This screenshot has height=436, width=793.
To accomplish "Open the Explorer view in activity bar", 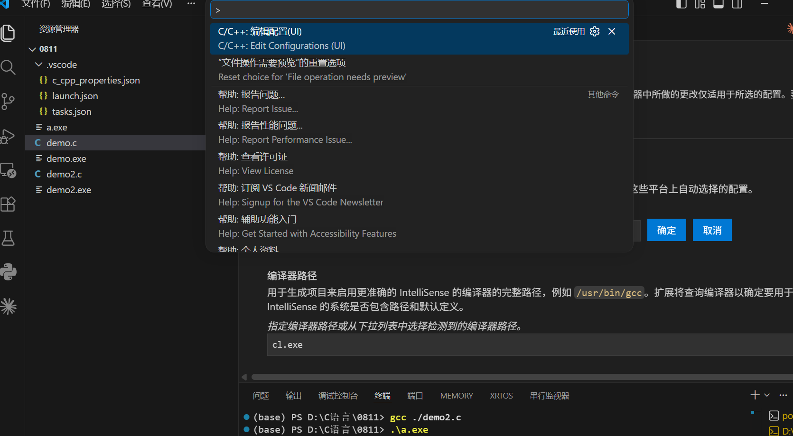I will pos(8,33).
